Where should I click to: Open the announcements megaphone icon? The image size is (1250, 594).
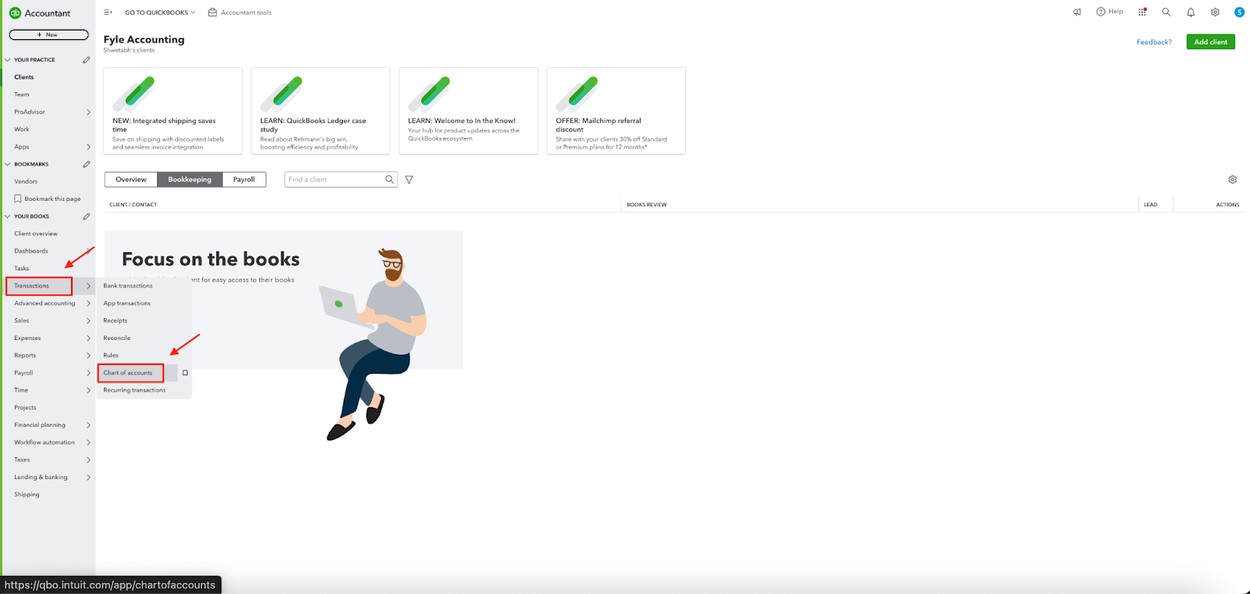[1077, 13]
